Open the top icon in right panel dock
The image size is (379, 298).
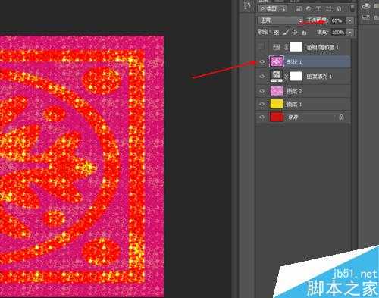coord(366,7)
